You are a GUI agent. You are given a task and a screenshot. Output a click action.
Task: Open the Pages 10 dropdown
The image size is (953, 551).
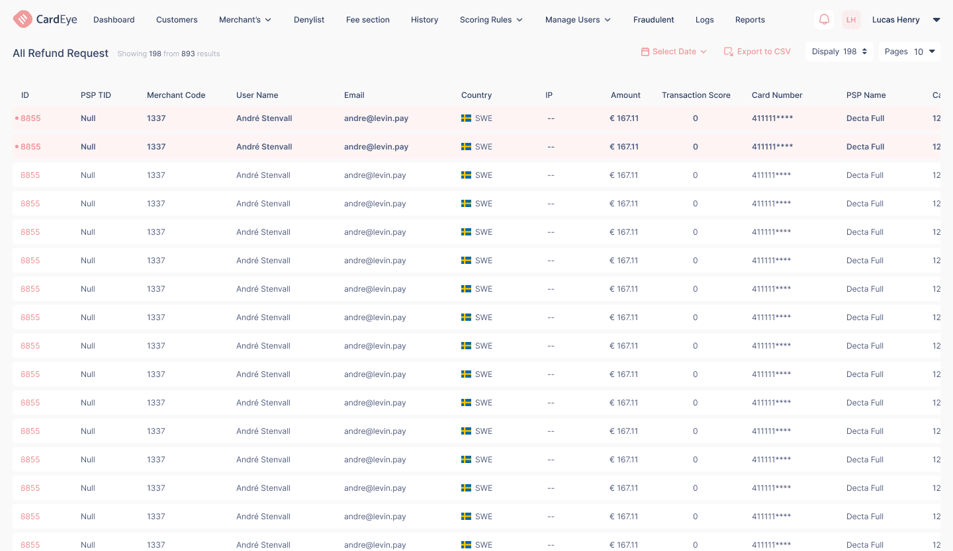(x=932, y=52)
